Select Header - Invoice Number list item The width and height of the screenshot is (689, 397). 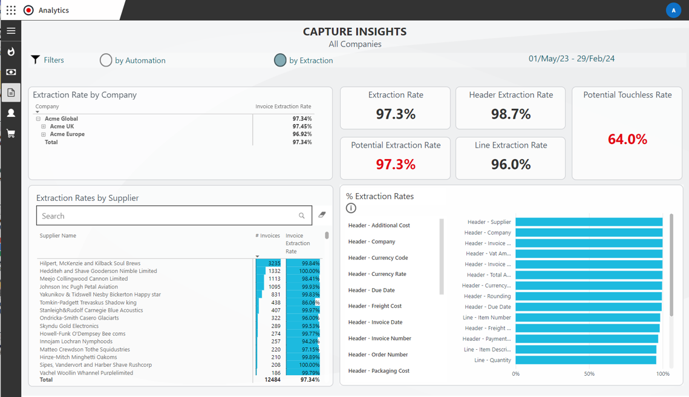380,338
